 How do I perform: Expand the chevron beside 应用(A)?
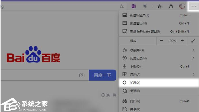193,74
